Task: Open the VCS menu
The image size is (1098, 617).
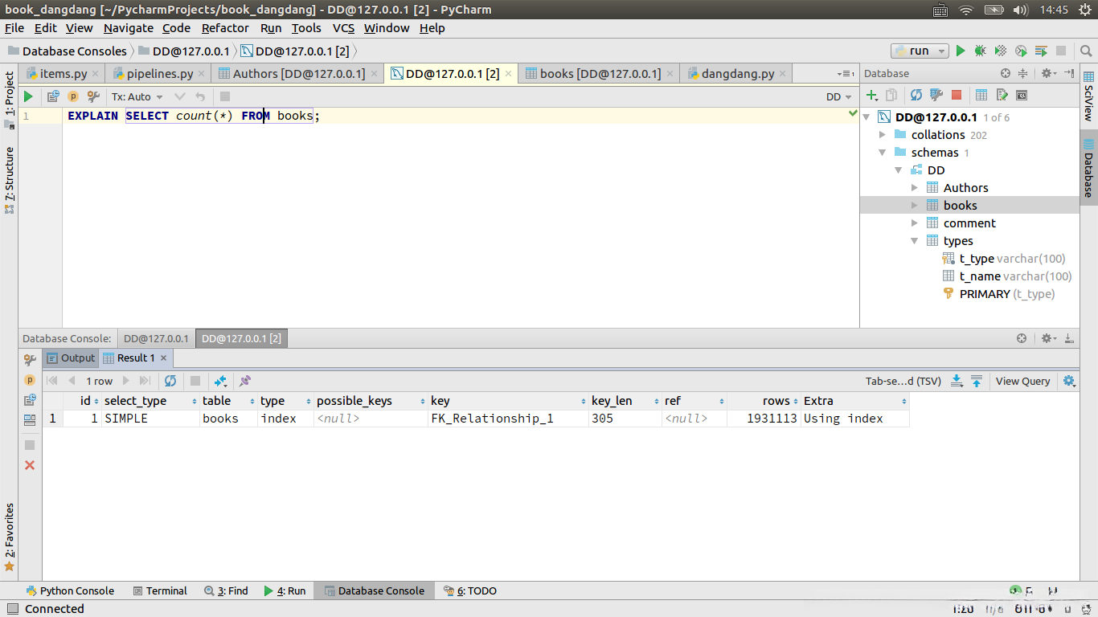Action: click(343, 28)
